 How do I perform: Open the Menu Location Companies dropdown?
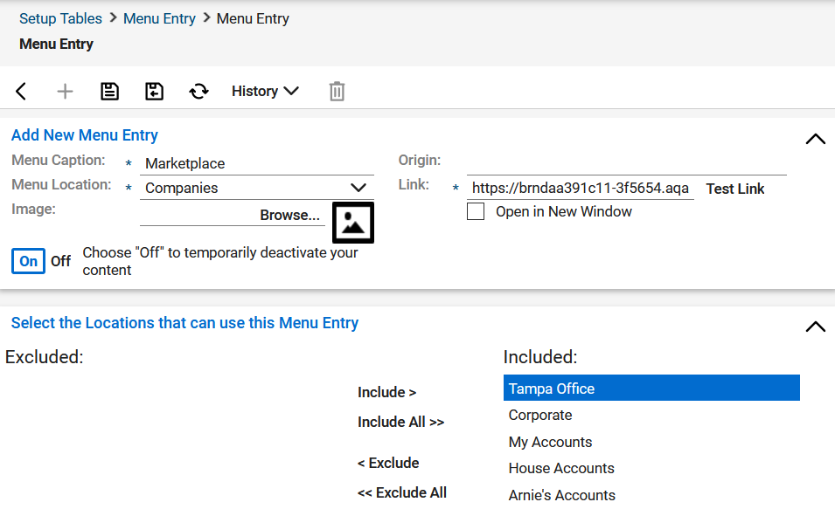pos(257,188)
